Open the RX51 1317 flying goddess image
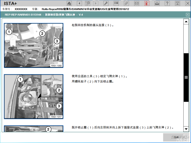This screenshot has height=143, width=191. 34,97
